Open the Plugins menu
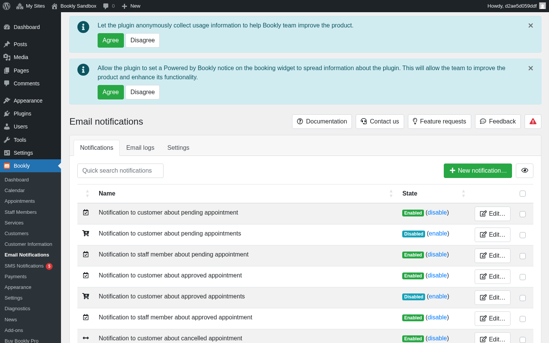This screenshot has height=343, width=549. 30,114
